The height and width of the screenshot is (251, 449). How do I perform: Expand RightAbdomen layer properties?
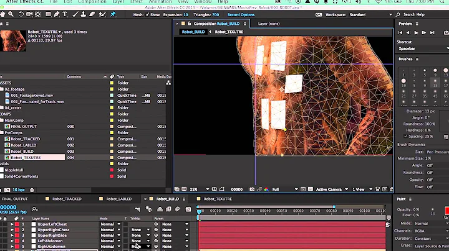12,247
